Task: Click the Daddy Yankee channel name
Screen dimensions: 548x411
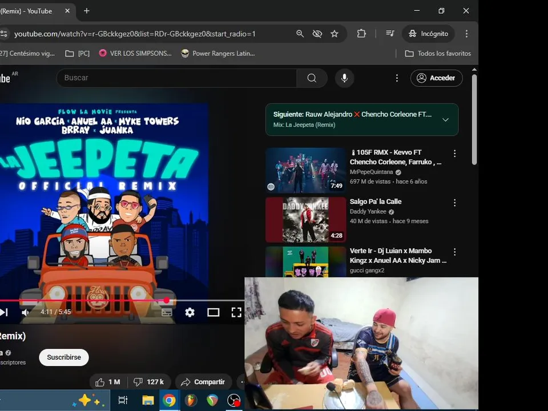Action: pos(368,211)
